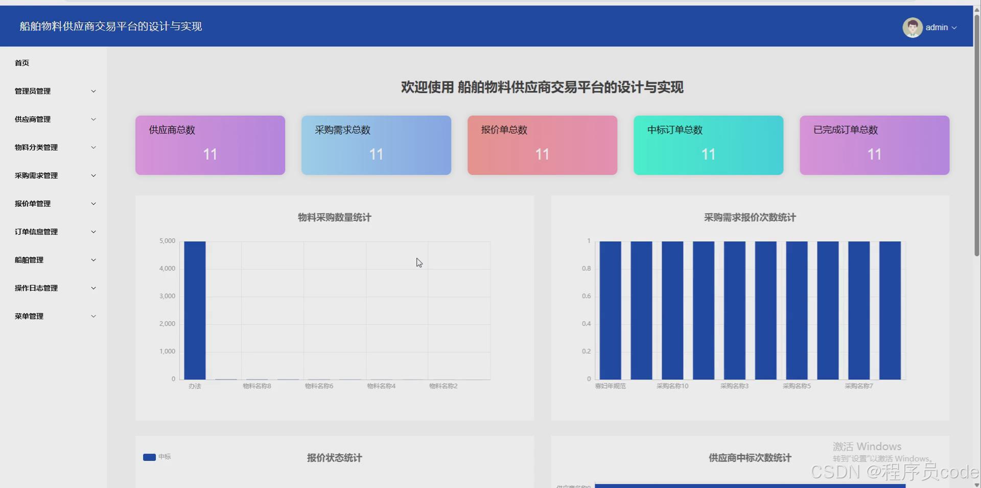Click the 供应商总数 stat card
Screen dimensions: 981x488
click(x=209, y=145)
